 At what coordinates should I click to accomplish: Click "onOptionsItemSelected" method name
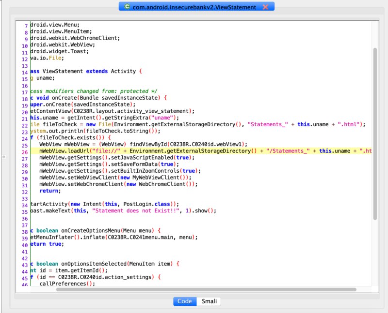pyautogui.click(x=94, y=264)
